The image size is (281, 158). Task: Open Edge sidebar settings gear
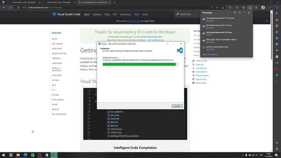pos(277,149)
